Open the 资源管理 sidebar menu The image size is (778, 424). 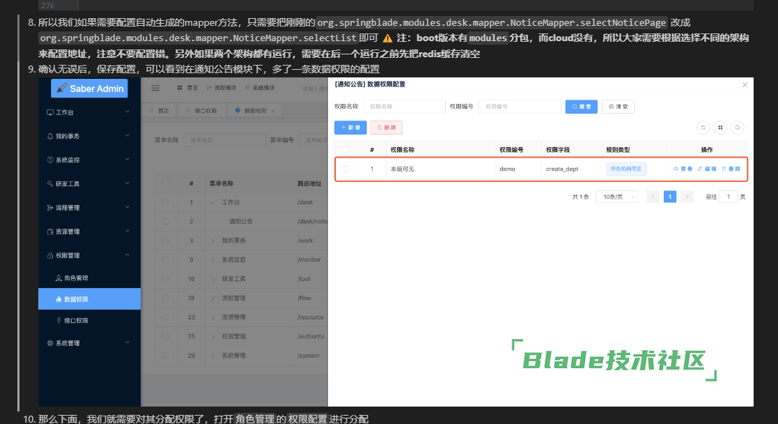coord(89,232)
